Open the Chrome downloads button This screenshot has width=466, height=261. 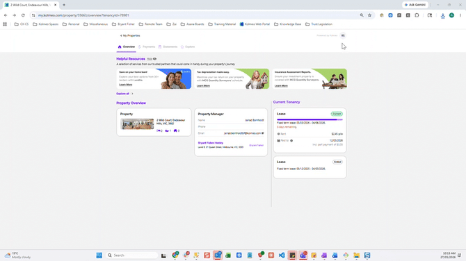point(443,15)
